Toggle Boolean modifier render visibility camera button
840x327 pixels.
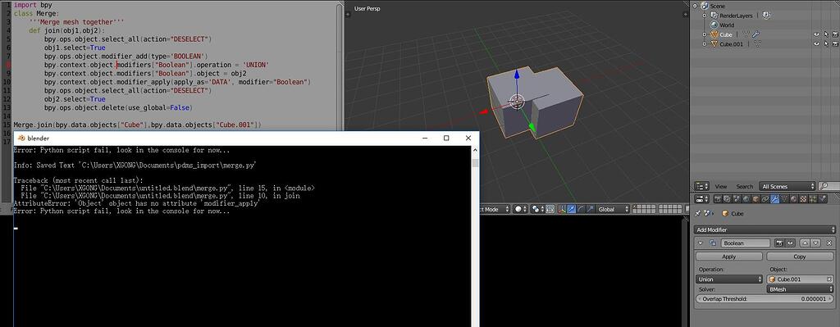coord(779,243)
